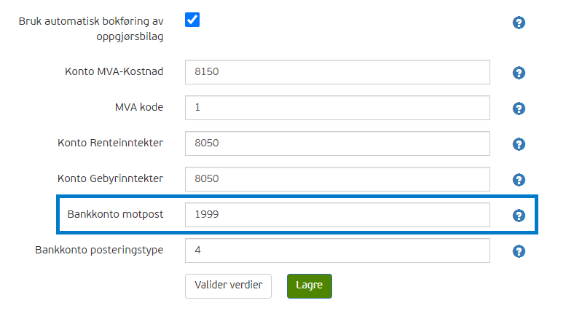
Task: Click the Bruk automatisk bokføring label text
Action: [91, 29]
